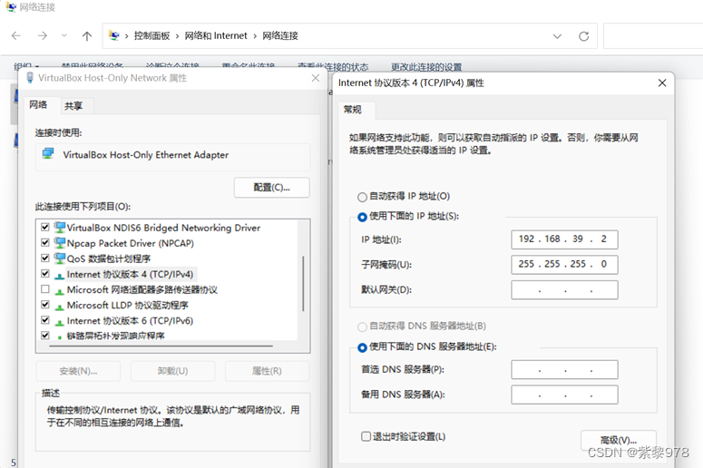Select 使用下面的 IP 地址(S) radio button
Viewport: 703px width, 468px height.
pyautogui.click(x=362, y=217)
